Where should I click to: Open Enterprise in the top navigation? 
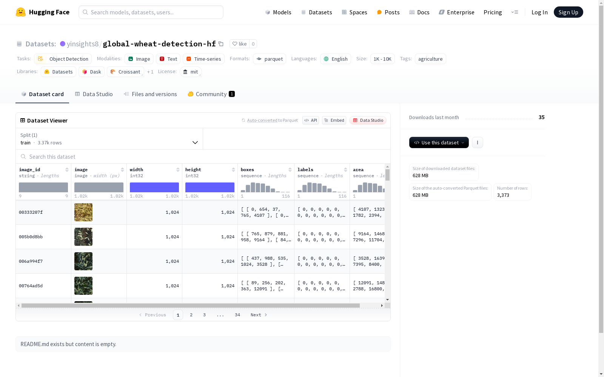pos(456,12)
